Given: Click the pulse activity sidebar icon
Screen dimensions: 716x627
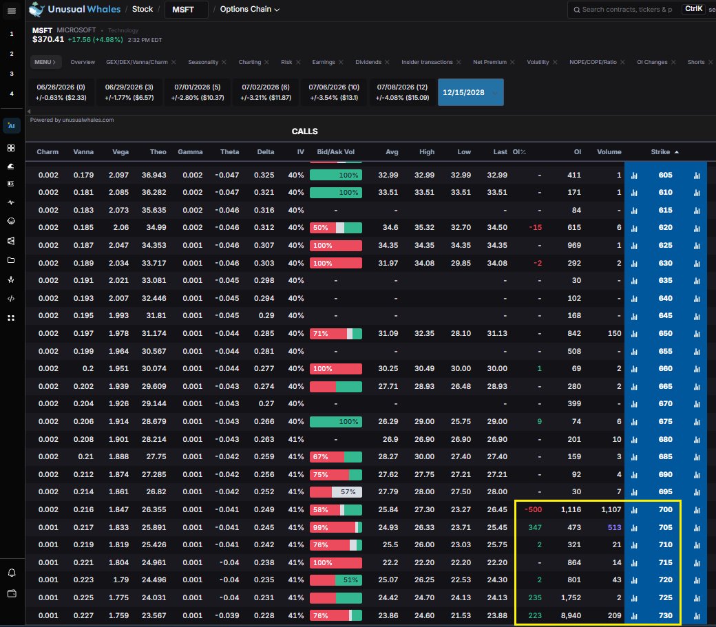Looking at the screenshot, I should coord(12,202).
